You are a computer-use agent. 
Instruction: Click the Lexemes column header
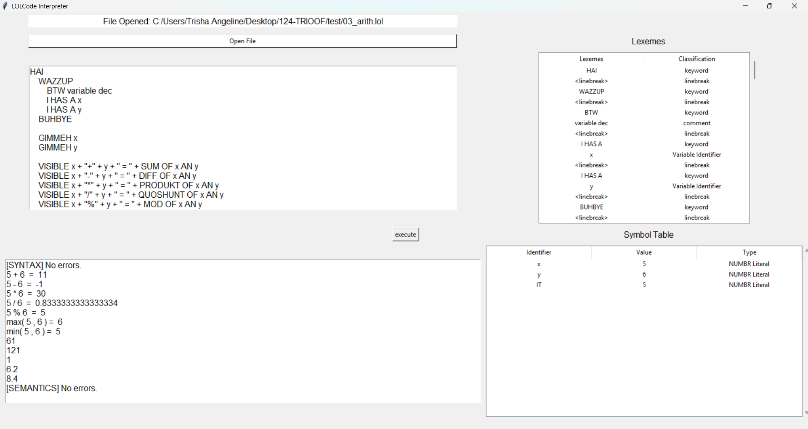click(x=591, y=59)
